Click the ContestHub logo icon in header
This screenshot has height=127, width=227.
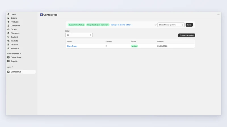(x=41, y=15)
